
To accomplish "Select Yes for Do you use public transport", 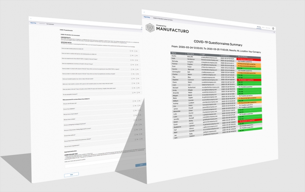I will click(x=134, y=93).
